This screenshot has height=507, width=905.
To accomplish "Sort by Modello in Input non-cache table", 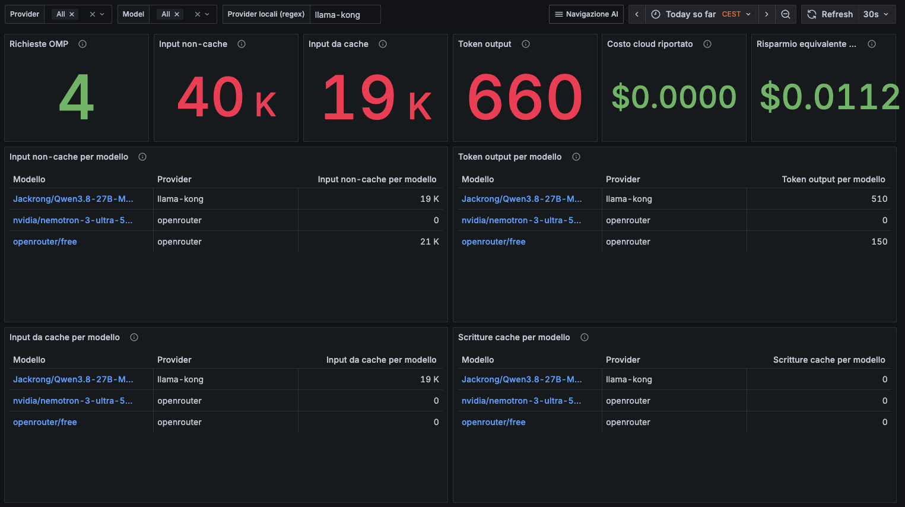I will pyautogui.click(x=29, y=179).
